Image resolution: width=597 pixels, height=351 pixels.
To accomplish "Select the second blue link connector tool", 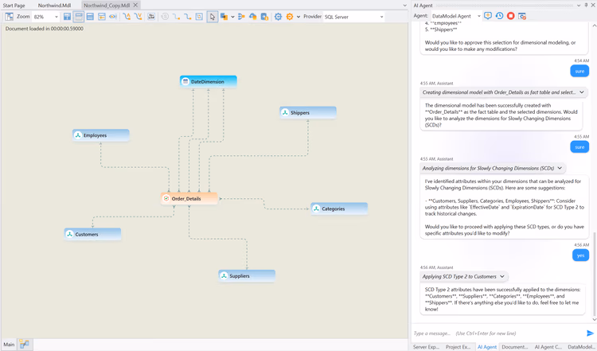I will point(188,17).
